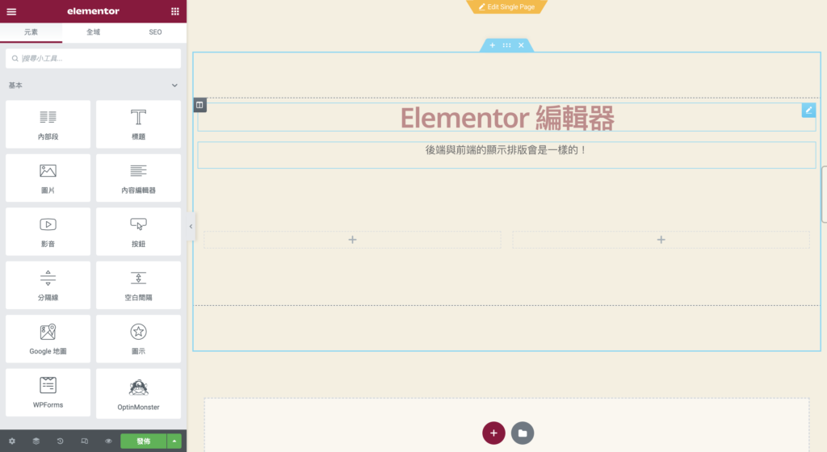Open responsive mode device icon
827x452 pixels.
pyautogui.click(x=84, y=441)
